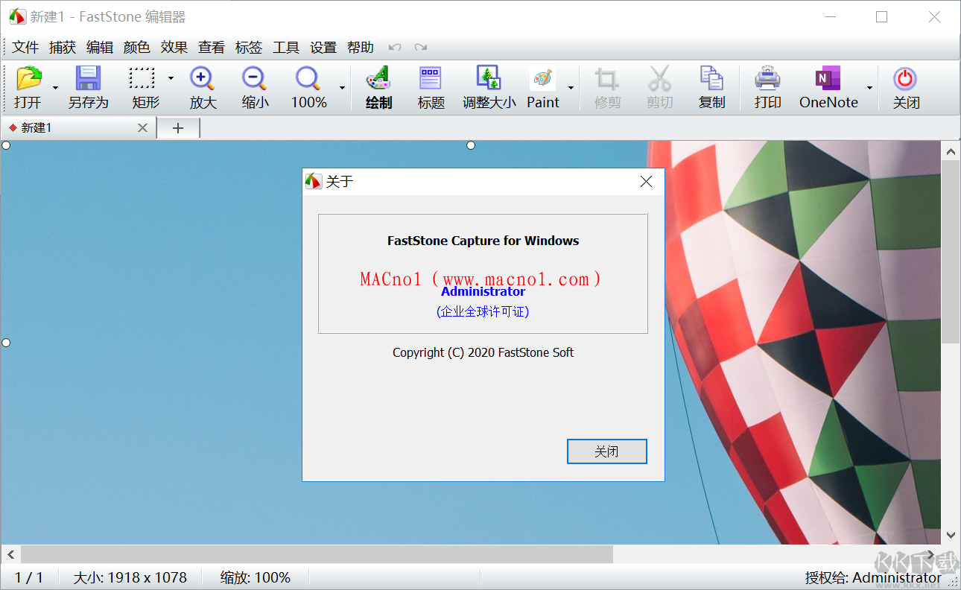
Task: Close the 新建1 tab with its X
Action: [x=143, y=128]
